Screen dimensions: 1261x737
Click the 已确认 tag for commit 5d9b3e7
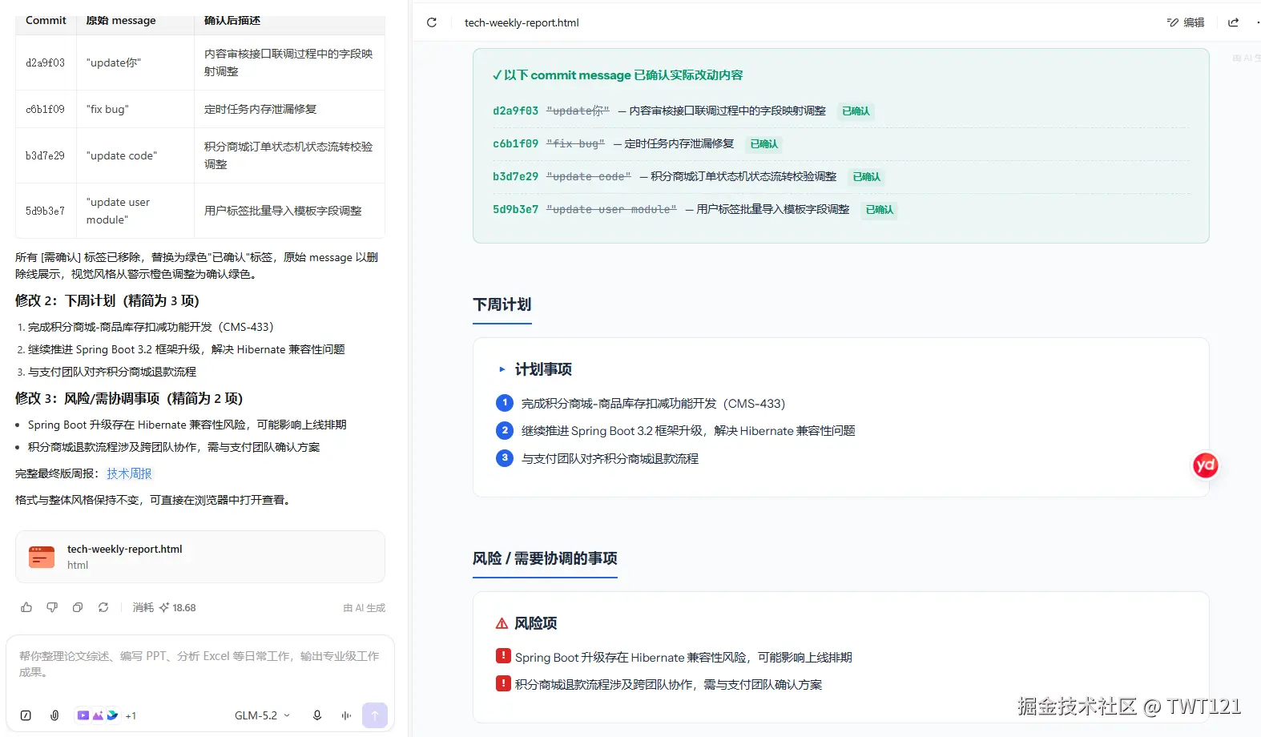pyautogui.click(x=880, y=210)
